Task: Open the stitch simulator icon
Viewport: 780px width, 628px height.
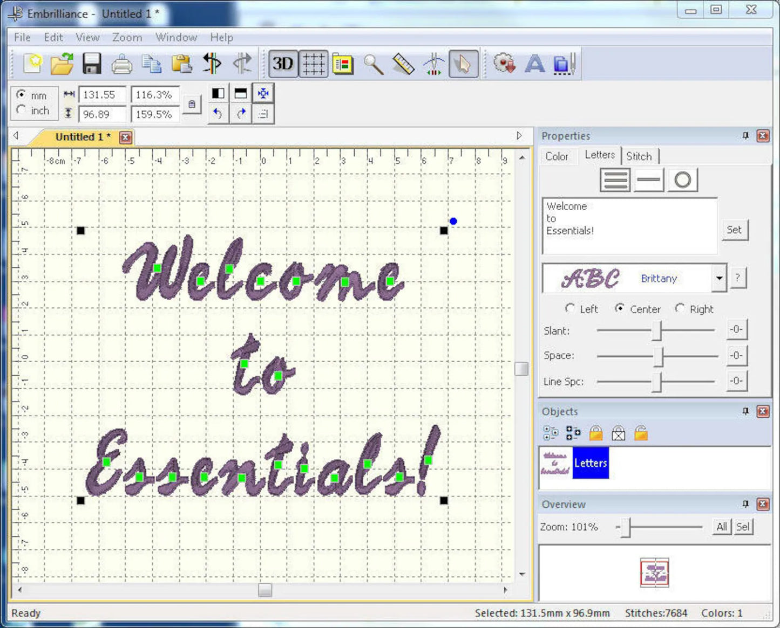Action: pyautogui.click(x=433, y=63)
